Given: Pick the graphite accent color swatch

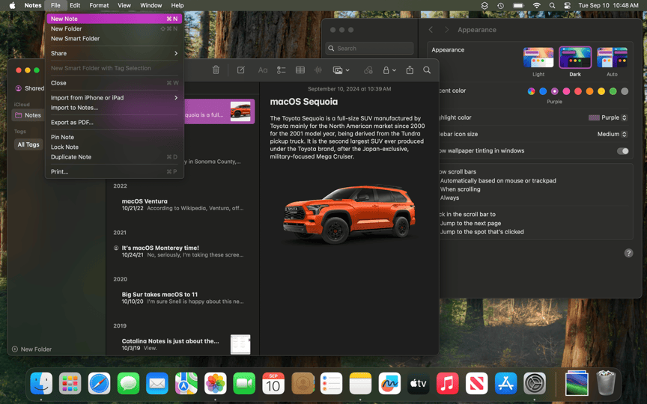Looking at the screenshot, I should tap(625, 91).
